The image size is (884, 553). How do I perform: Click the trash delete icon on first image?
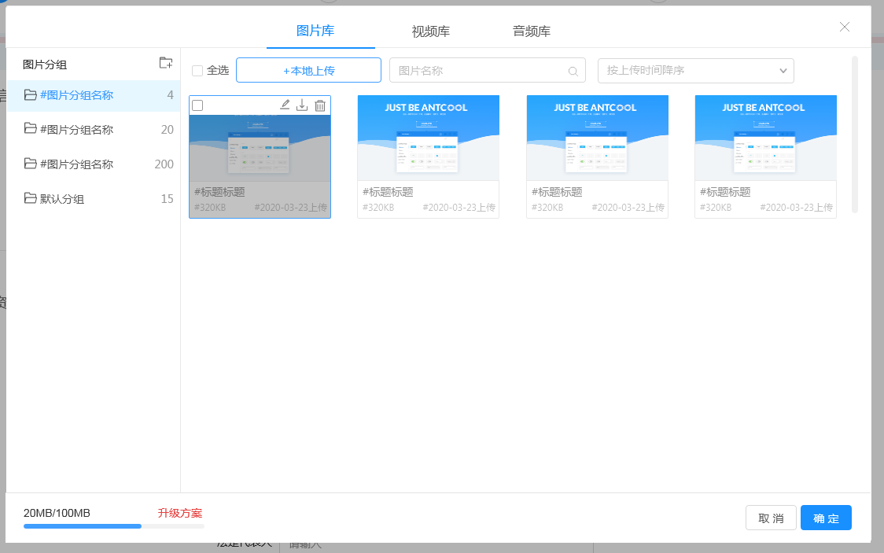point(320,105)
